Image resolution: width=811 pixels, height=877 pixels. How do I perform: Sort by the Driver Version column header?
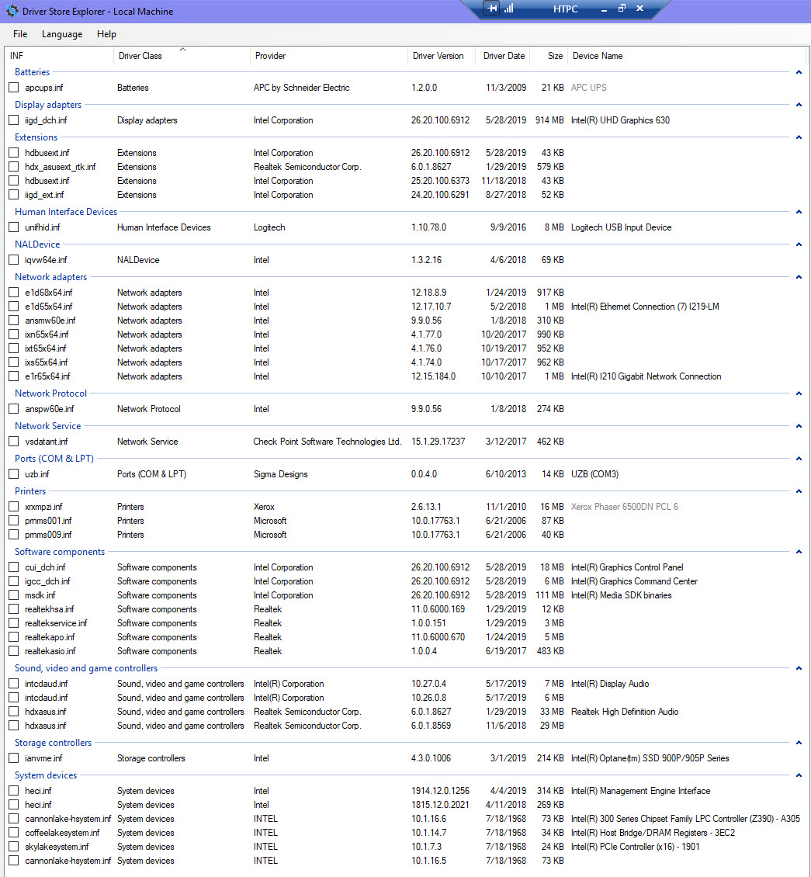[442, 56]
